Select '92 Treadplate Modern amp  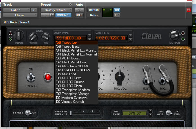pyautogui.click(x=76, y=90)
